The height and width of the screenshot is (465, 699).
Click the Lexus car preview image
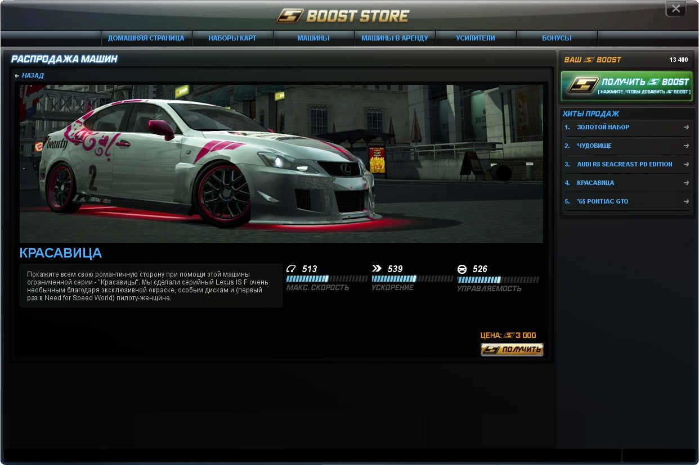coord(281,164)
